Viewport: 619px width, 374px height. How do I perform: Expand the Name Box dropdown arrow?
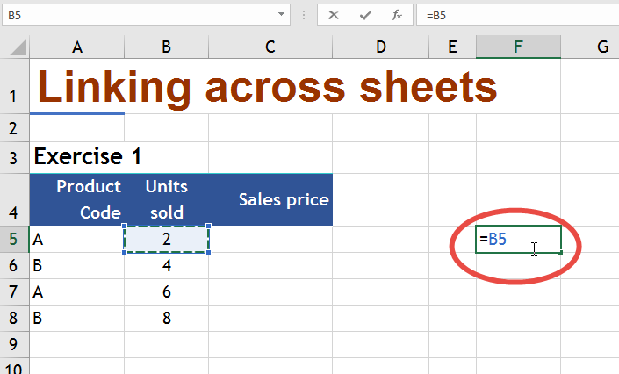pos(281,15)
